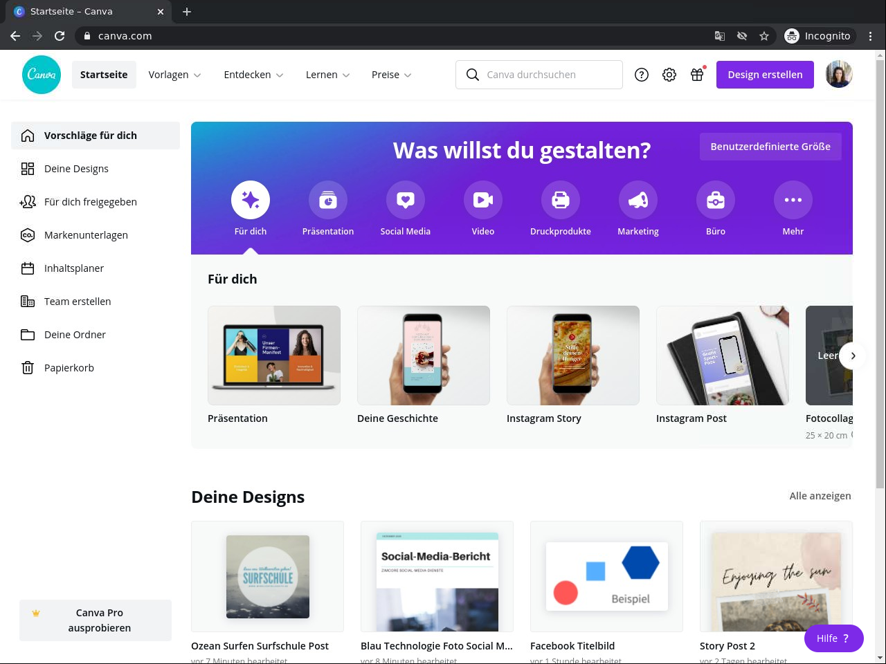Open the Alle anzeigen link
The image size is (886, 664).
click(x=820, y=496)
